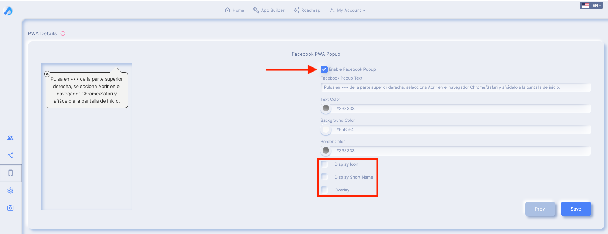Open the share icon in the sidebar
Screen dimensions: 608x234
point(10,155)
